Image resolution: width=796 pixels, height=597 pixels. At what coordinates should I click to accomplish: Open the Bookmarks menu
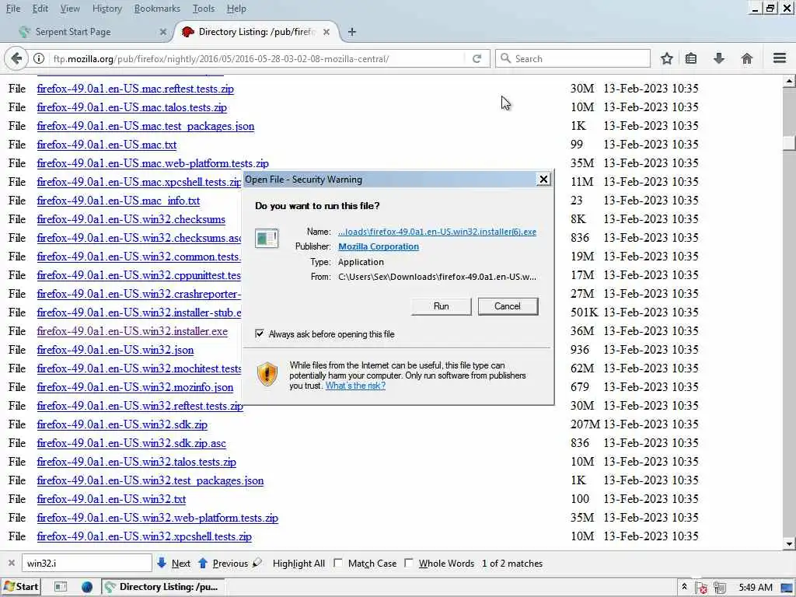click(157, 9)
